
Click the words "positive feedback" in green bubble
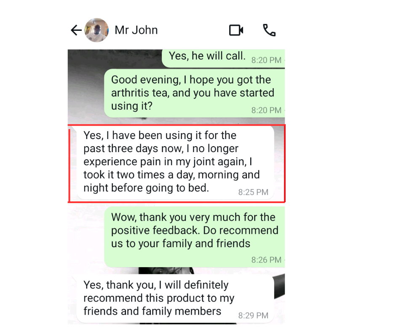click(x=155, y=231)
